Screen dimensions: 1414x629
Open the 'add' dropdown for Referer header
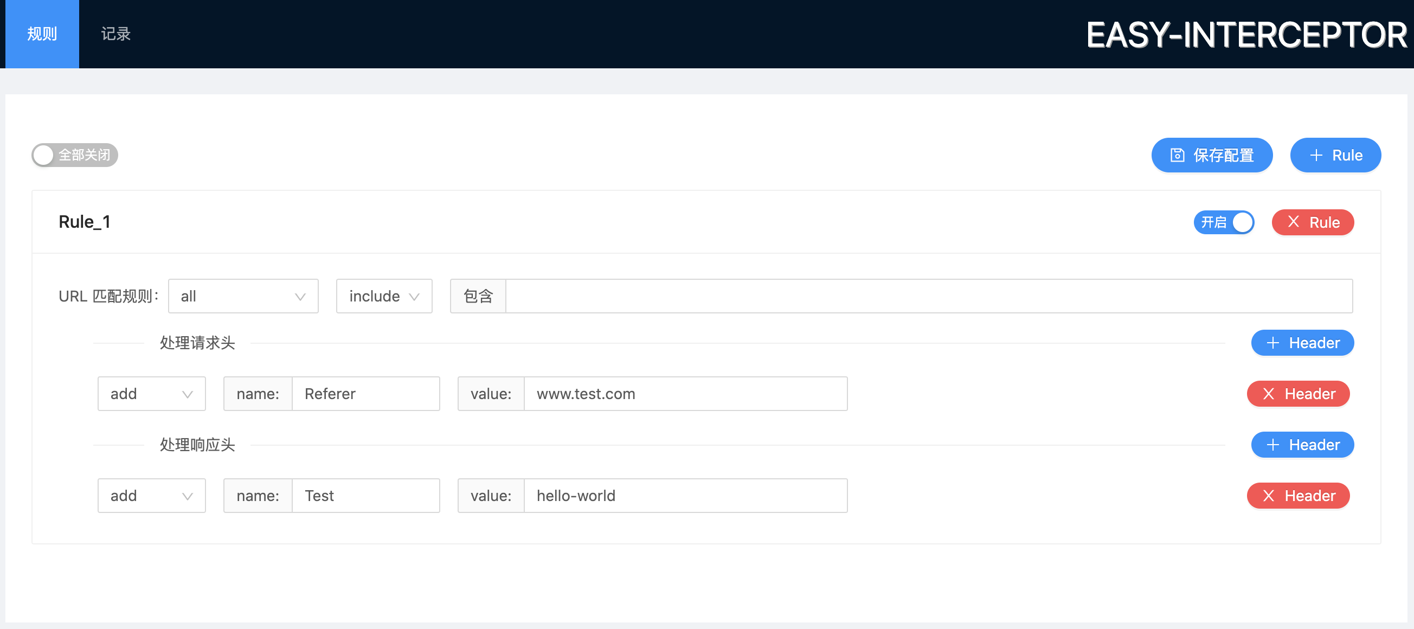tap(151, 394)
